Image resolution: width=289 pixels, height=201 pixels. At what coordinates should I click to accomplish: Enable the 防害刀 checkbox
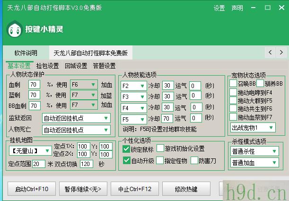194,160
